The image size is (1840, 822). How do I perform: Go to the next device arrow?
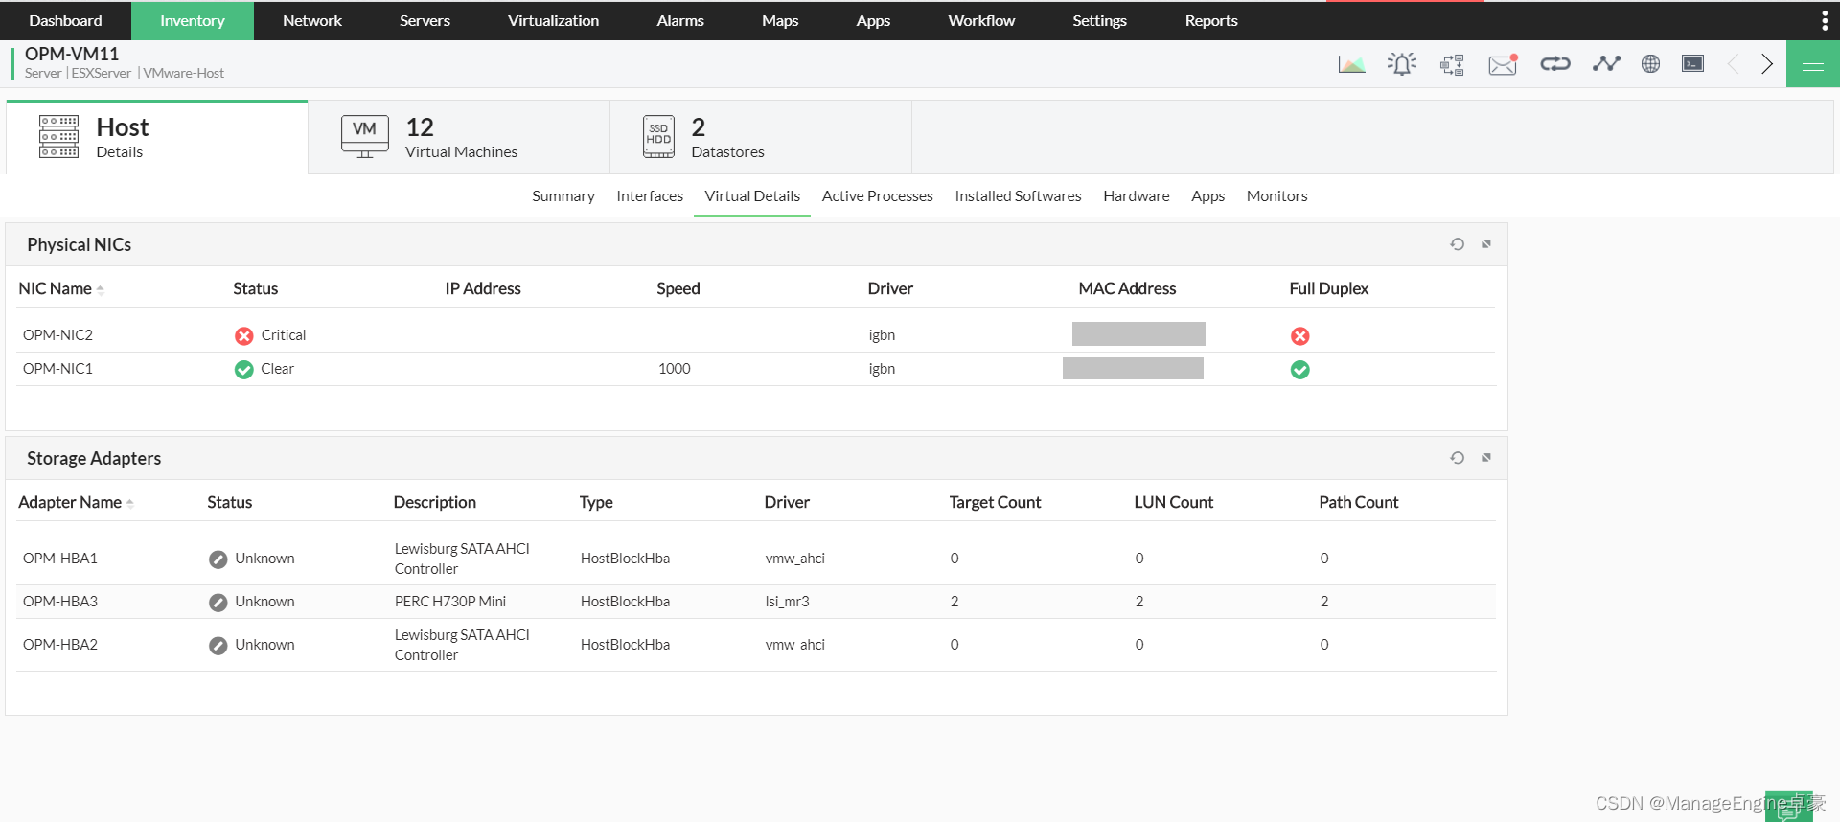(1767, 64)
